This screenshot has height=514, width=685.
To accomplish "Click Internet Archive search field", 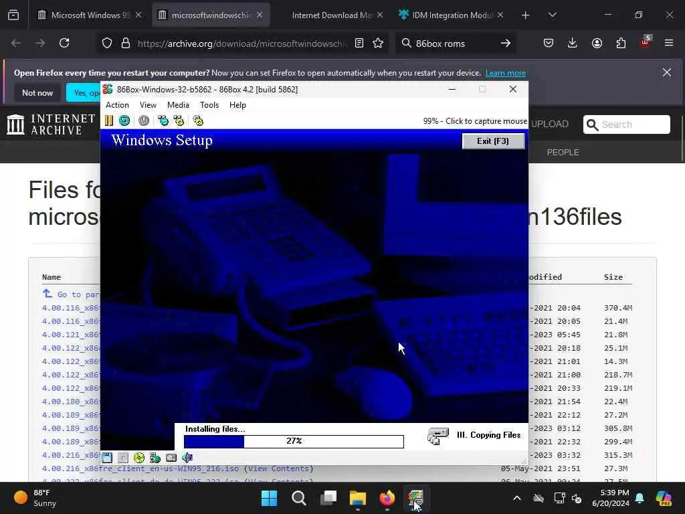I will click(627, 124).
